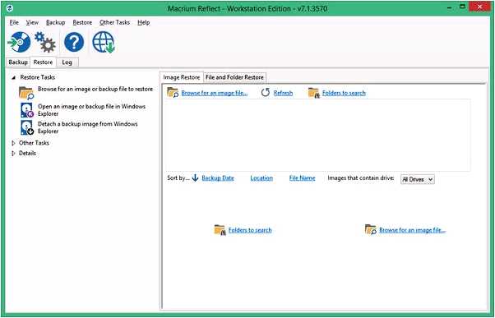Collapse the Restore Tasks section
This screenshot has height=318, width=495.
point(14,77)
